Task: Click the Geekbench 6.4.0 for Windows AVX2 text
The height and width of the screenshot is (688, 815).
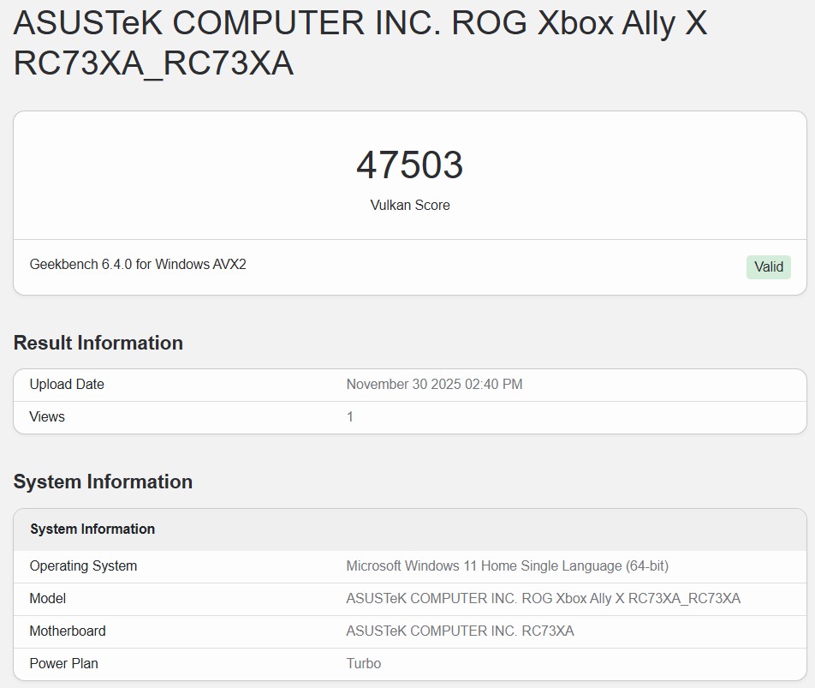Action: coord(138,264)
